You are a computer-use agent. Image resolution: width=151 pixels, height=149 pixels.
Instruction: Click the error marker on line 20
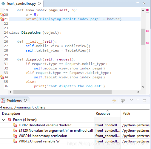pyautogui.click(x=2, y=15)
